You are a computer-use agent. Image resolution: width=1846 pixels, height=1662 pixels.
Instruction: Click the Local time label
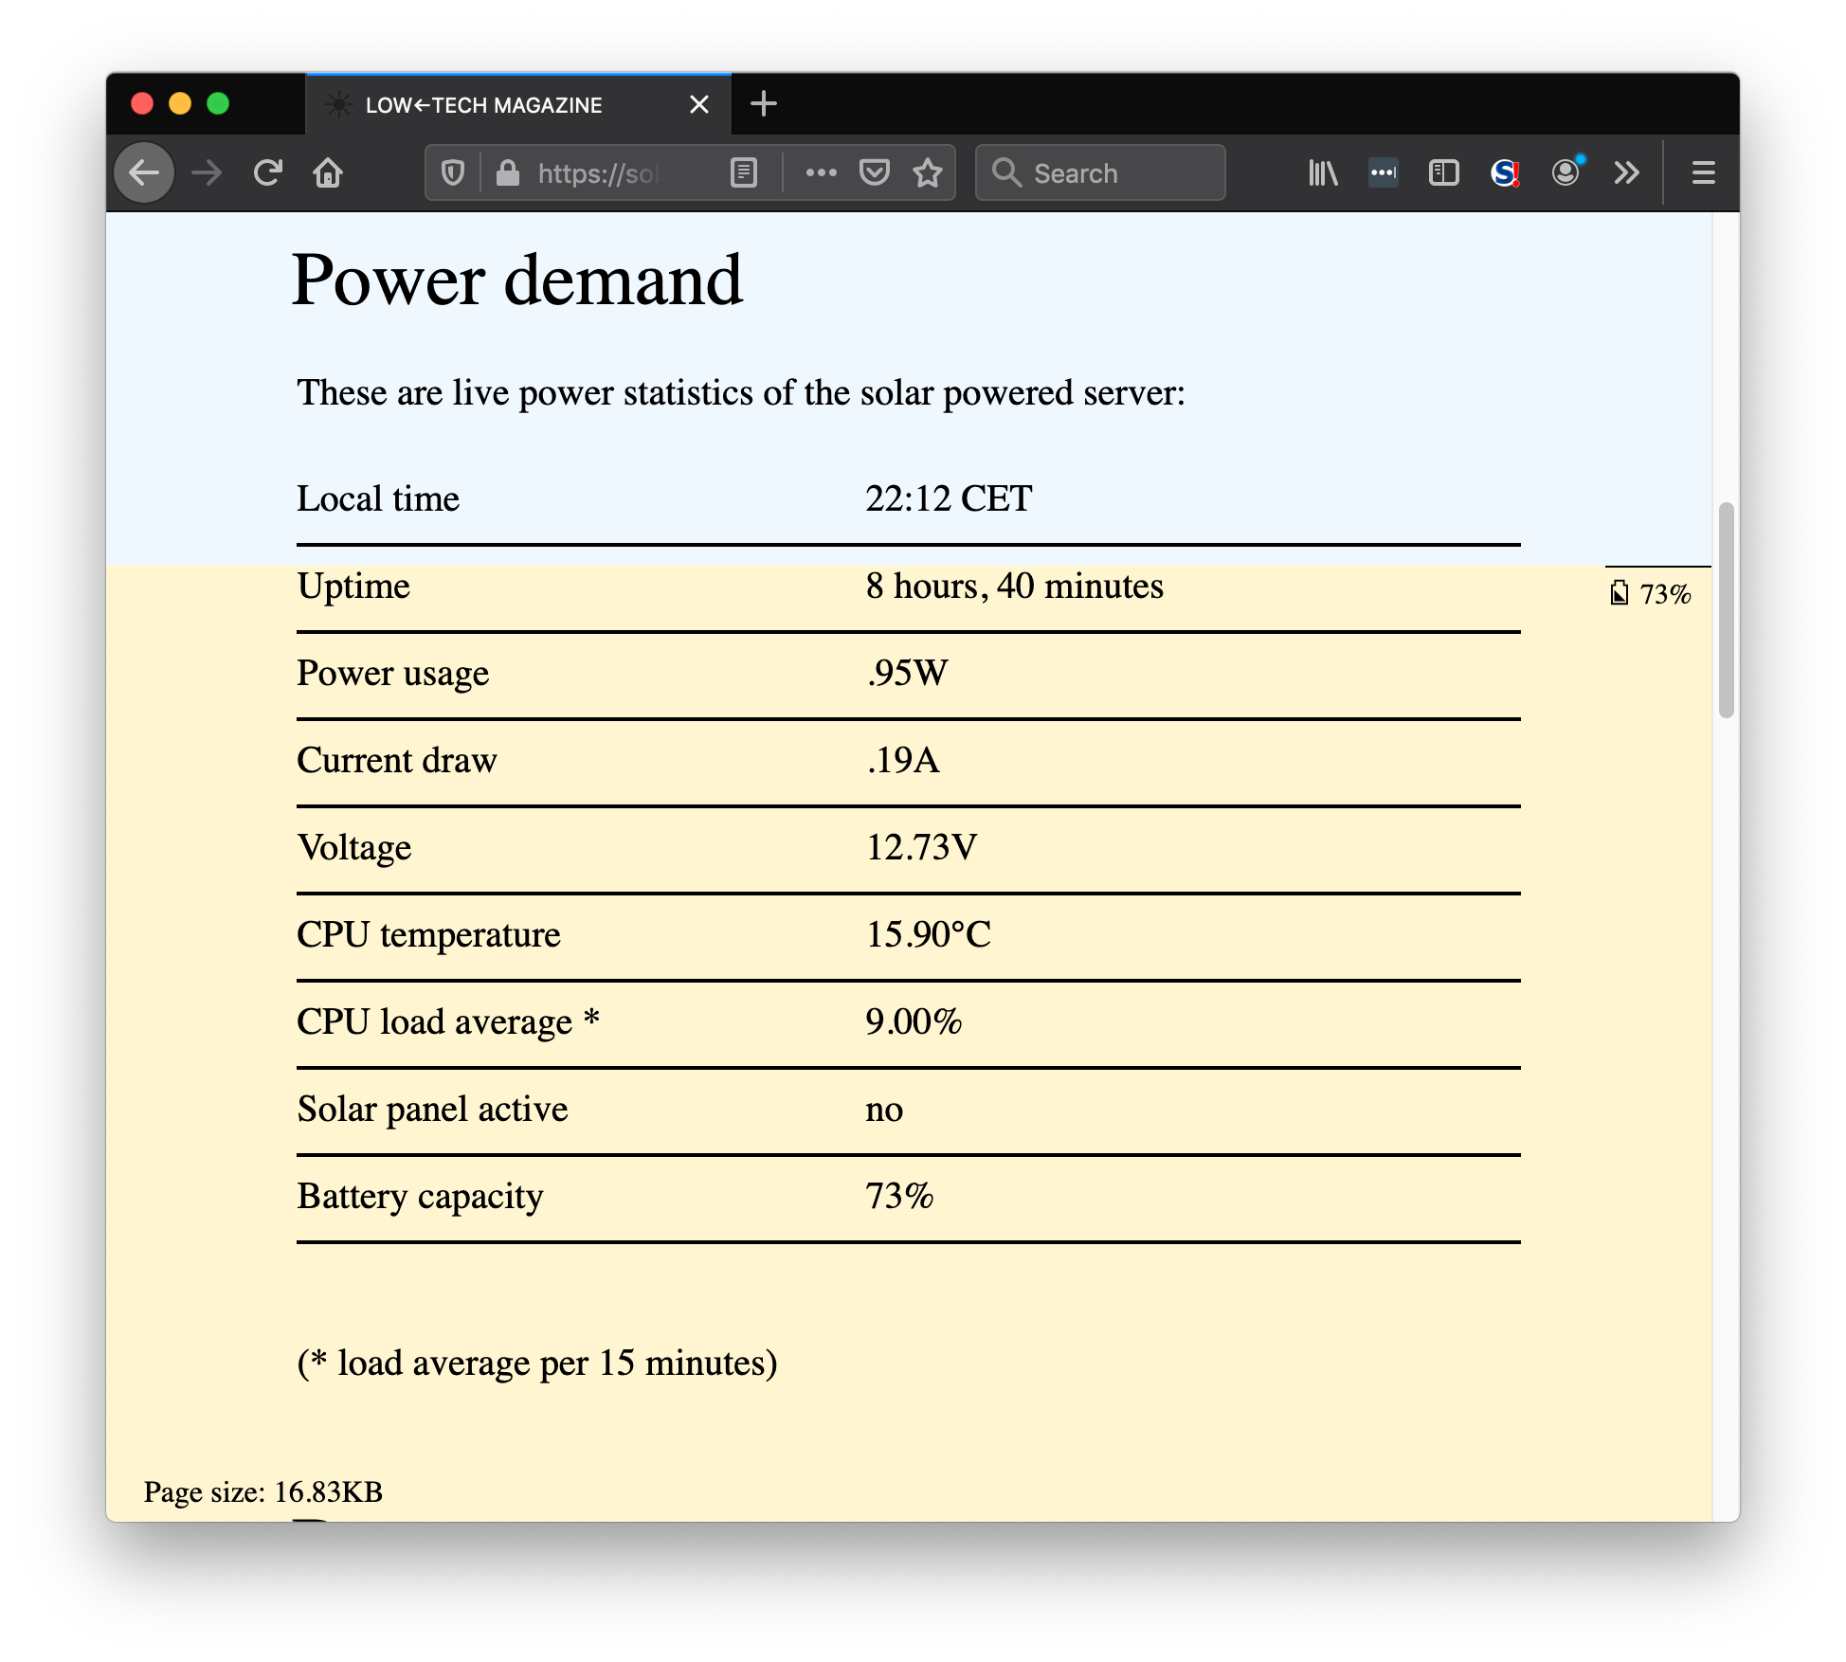(x=378, y=498)
